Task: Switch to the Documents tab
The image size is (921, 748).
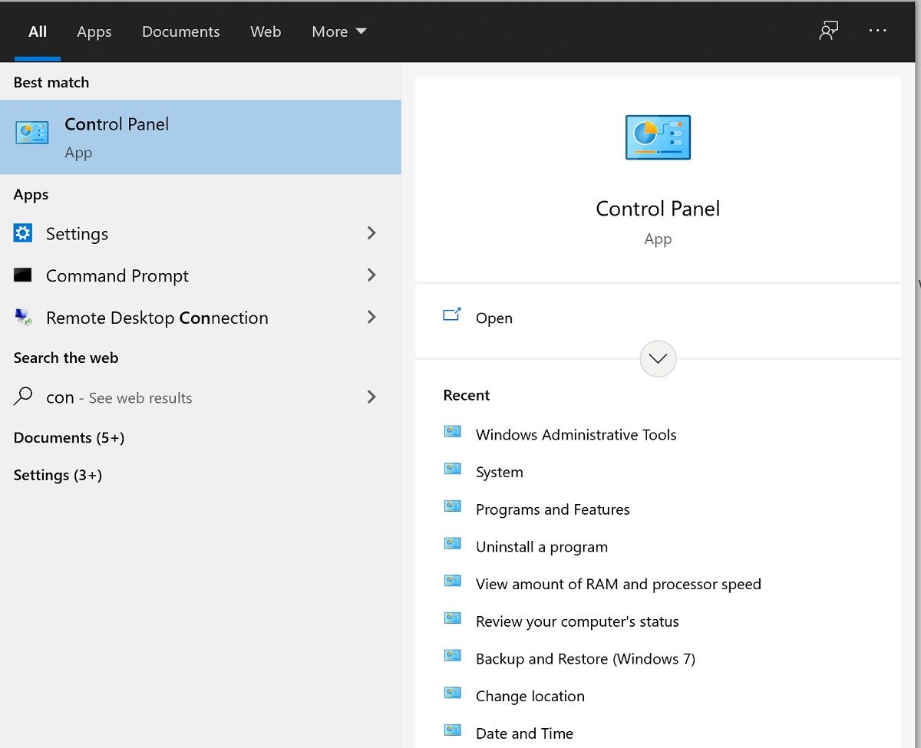Action: [181, 31]
